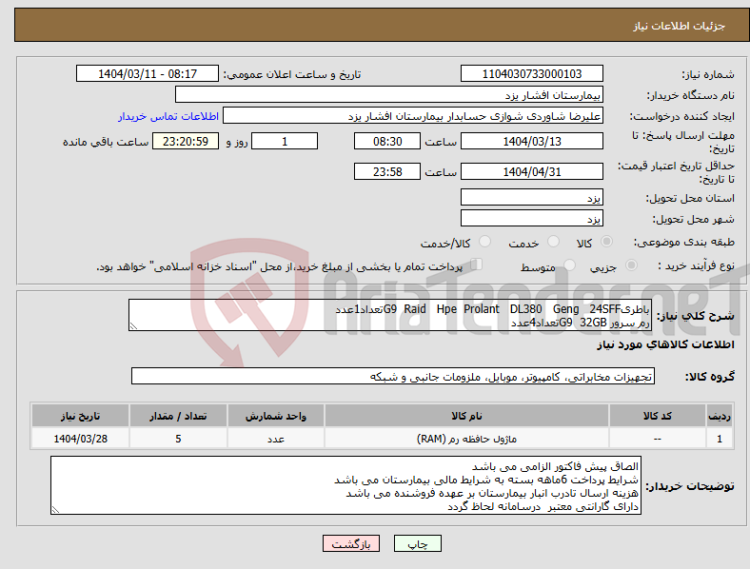Viewport: 750px width, 569px height.
Task: Select the کالا radio button
Action: coord(606,242)
